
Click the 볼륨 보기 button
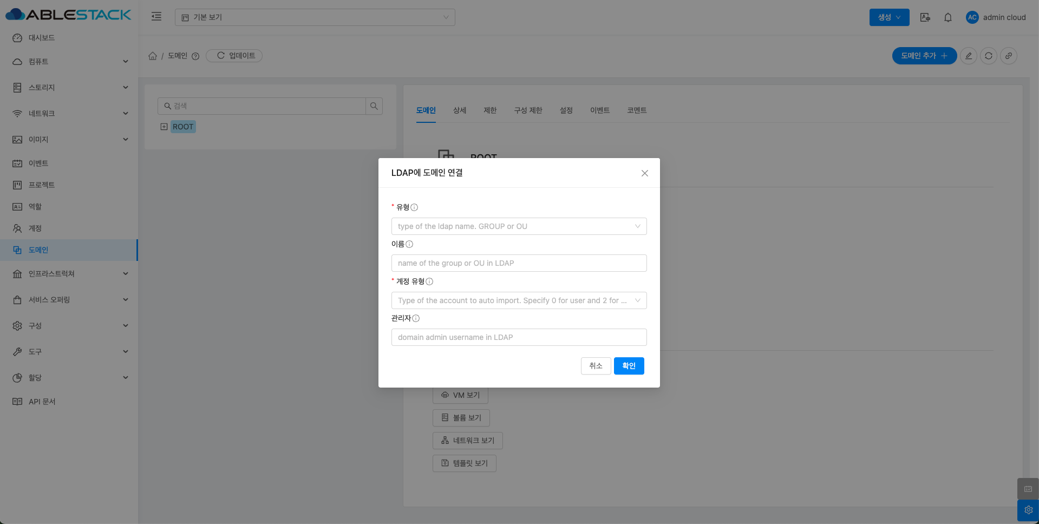tap(461, 418)
